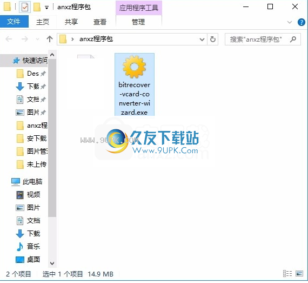The width and height of the screenshot is (308, 283).
Task: Click the bitrecover-vcard-converter-wizard.exe file name
Action: click(135, 98)
